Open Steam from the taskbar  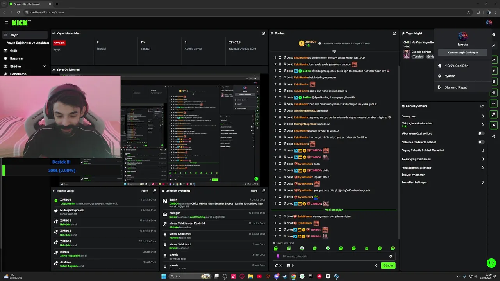click(285, 276)
